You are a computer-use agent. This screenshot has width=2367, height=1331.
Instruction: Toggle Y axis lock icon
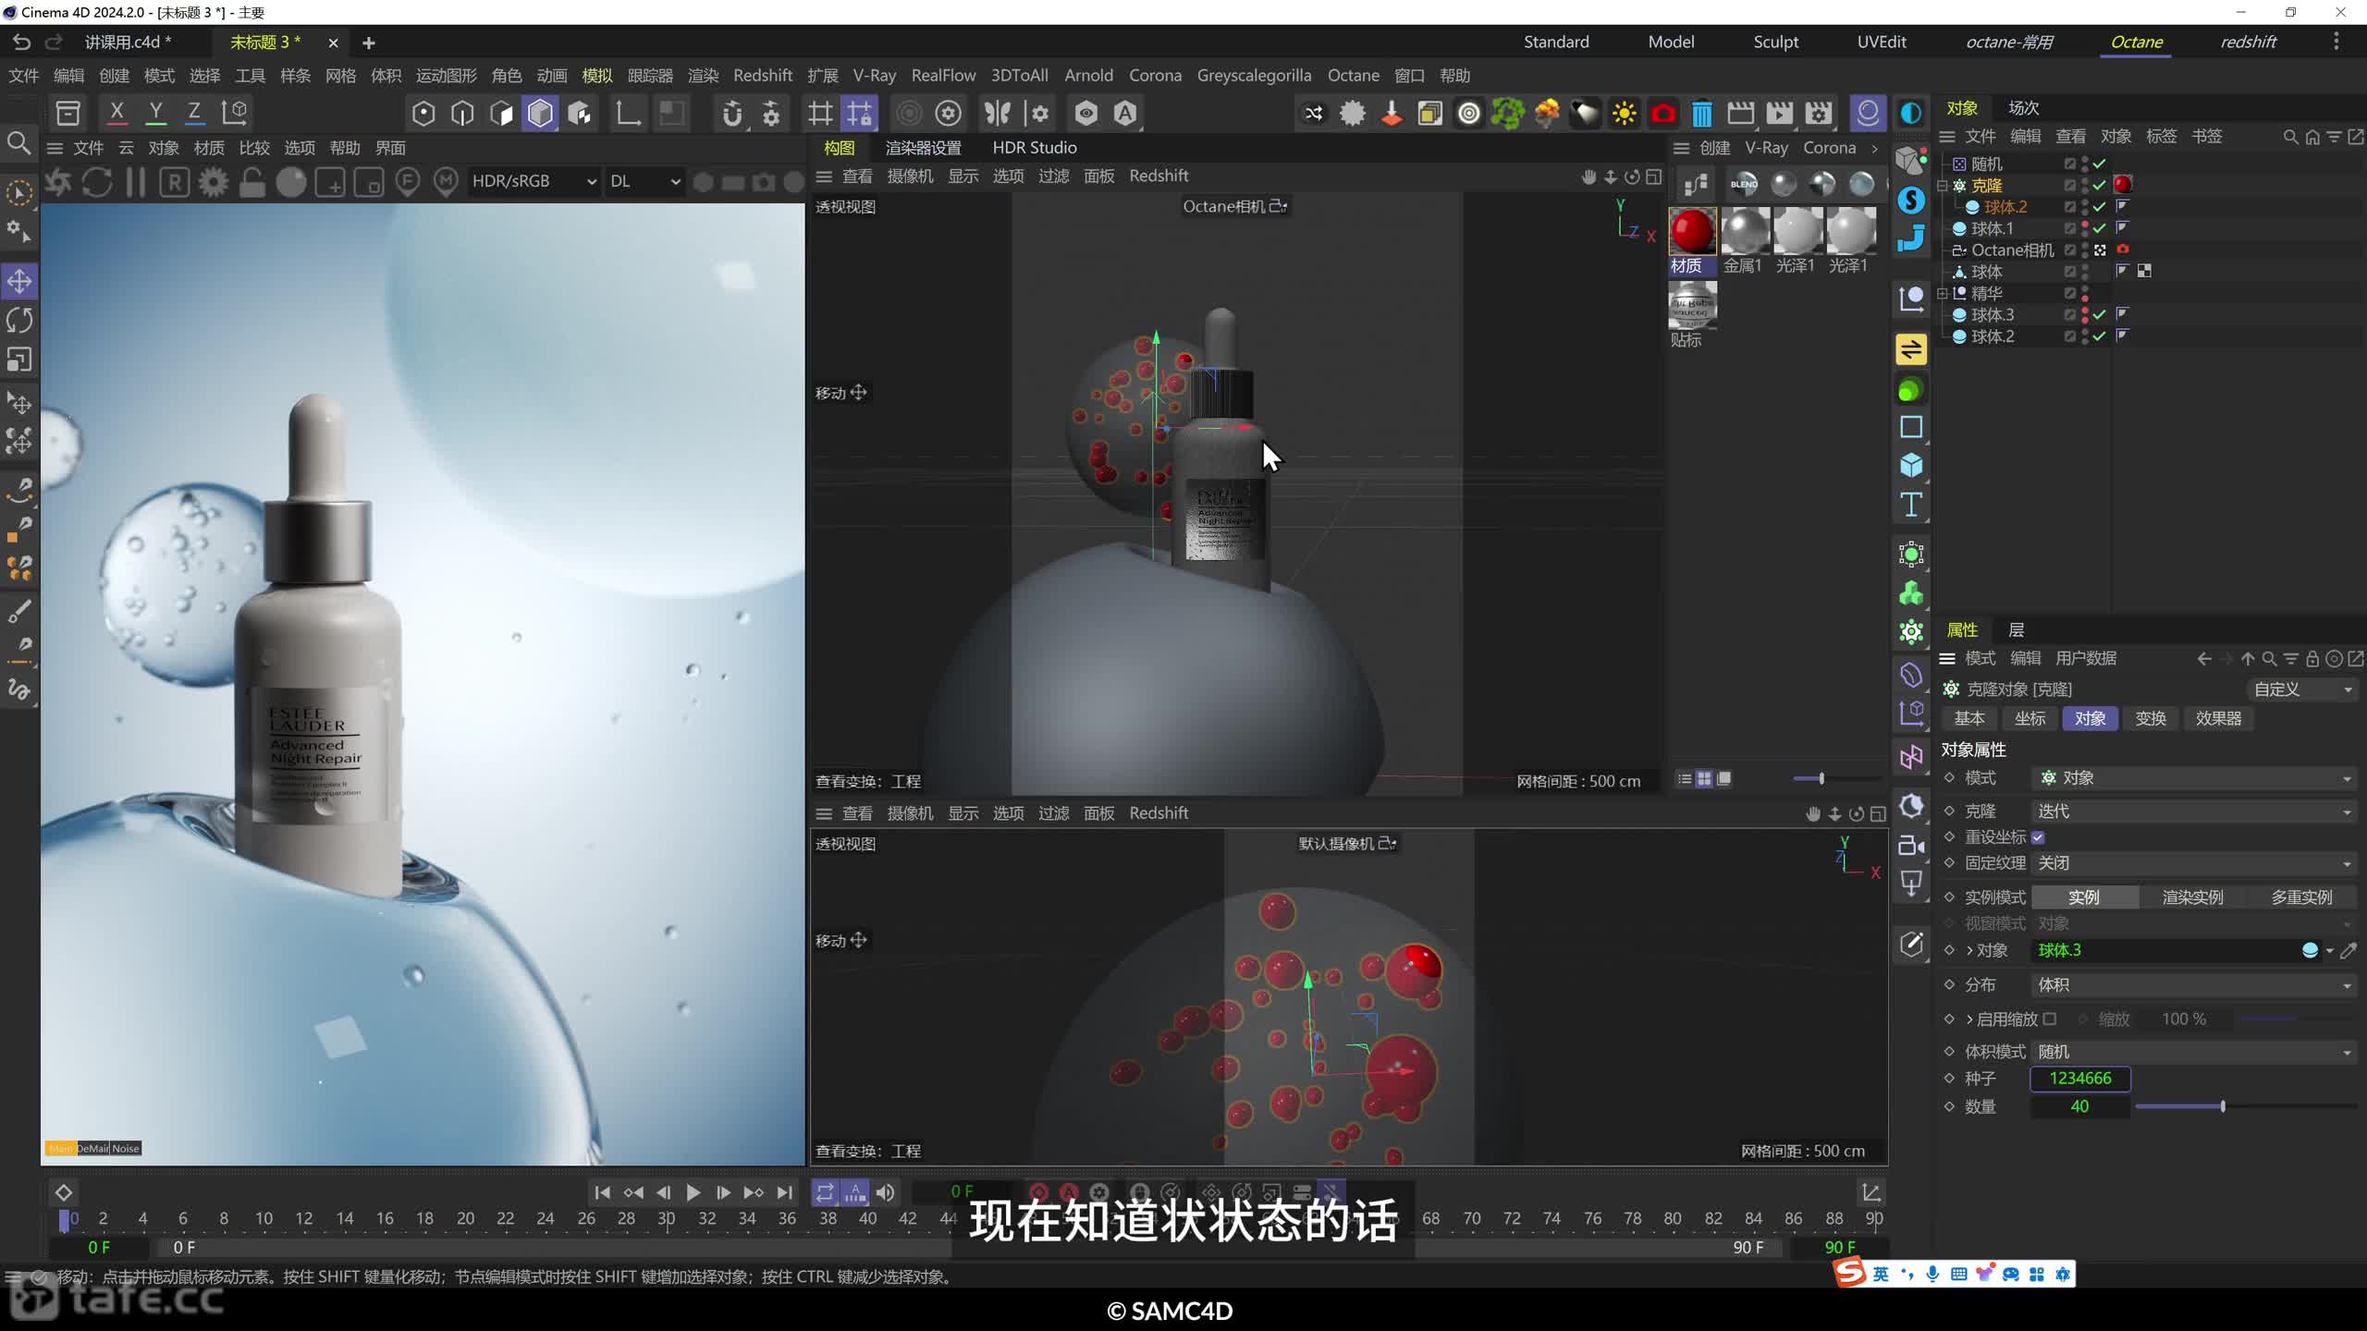point(156,113)
